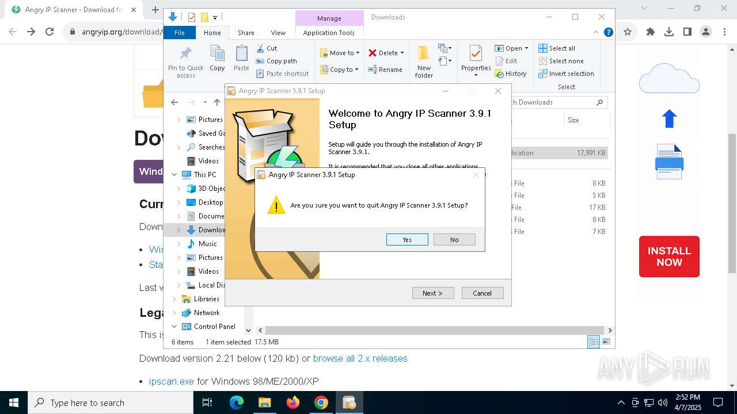Viewport: 737px width, 414px height.
Task: Click Next in the setup wizard
Action: [x=433, y=293]
